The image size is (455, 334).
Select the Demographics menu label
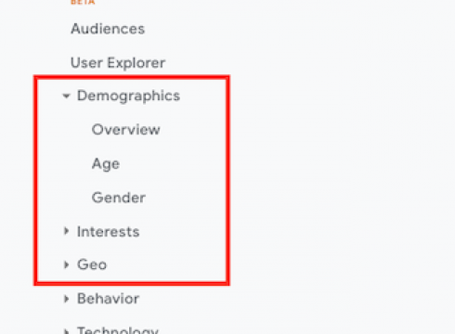pos(128,96)
